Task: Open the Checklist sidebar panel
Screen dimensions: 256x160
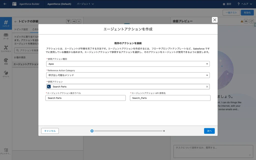Action: point(6,151)
